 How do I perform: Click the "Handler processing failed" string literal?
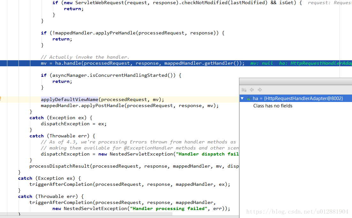(169, 208)
